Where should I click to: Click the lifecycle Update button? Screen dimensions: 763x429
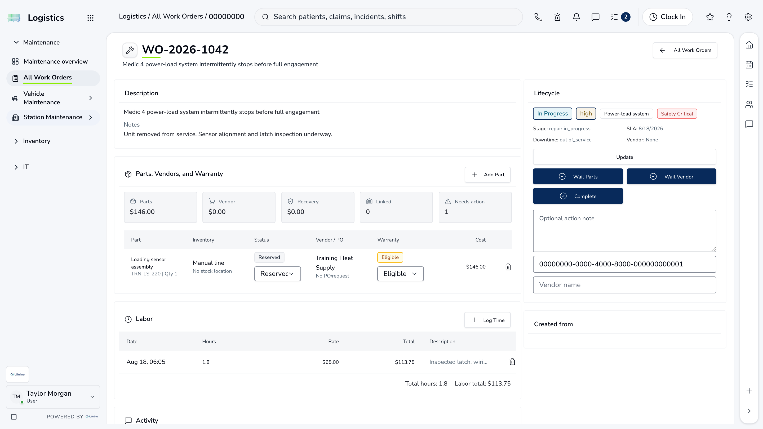point(624,157)
